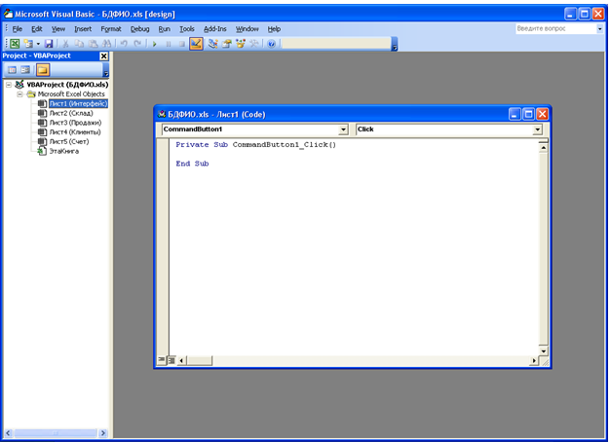Open the Add-Ins menu
This screenshot has width=610, height=442.
click(215, 29)
